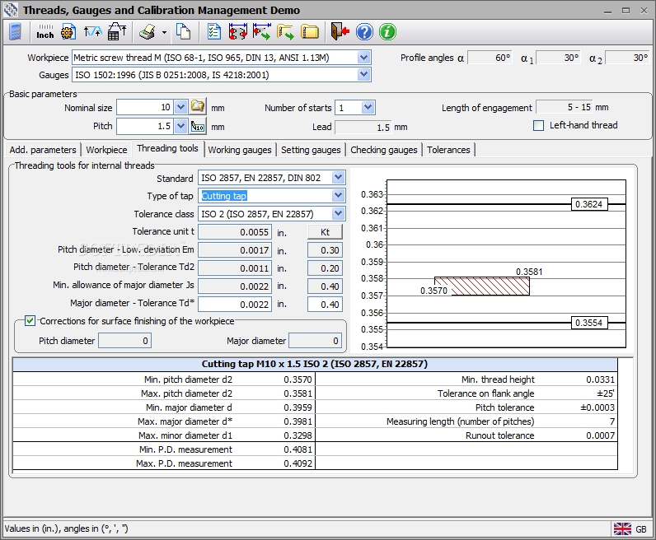Image resolution: width=656 pixels, height=540 pixels.
Task: Click the Nominal size input field
Action: pos(145,107)
